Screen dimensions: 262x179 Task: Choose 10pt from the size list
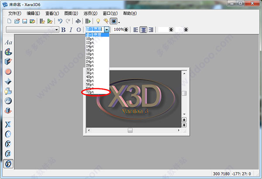tap(97, 39)
